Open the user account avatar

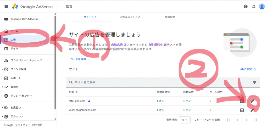point(262,7)
